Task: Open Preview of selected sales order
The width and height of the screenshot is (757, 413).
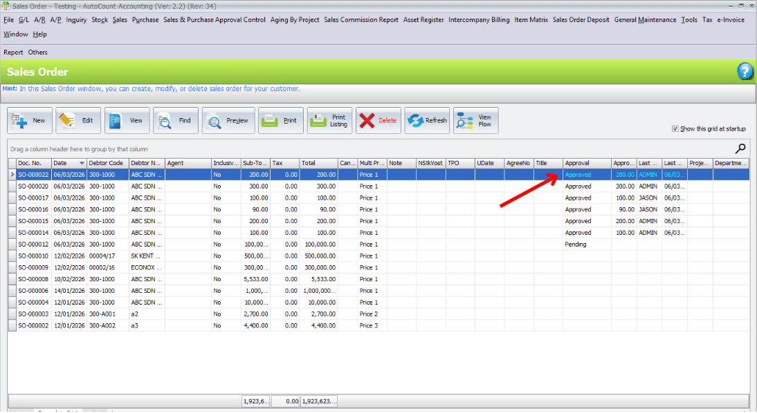Action: tap(215, 121)
